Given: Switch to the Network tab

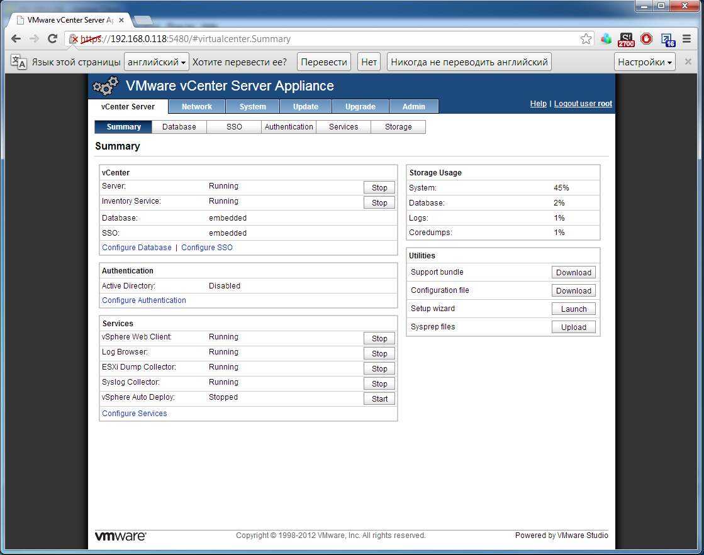Looking at the screenshot, I should 197,107.
